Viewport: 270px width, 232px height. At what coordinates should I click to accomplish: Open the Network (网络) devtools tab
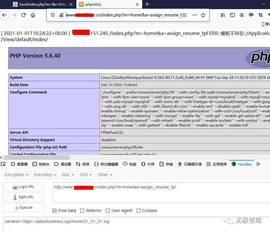point(83,164)
